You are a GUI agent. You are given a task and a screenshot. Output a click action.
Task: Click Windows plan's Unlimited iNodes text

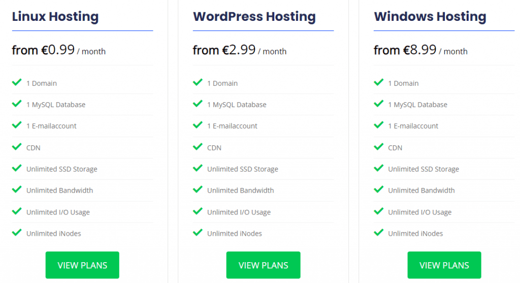[415, 234]
